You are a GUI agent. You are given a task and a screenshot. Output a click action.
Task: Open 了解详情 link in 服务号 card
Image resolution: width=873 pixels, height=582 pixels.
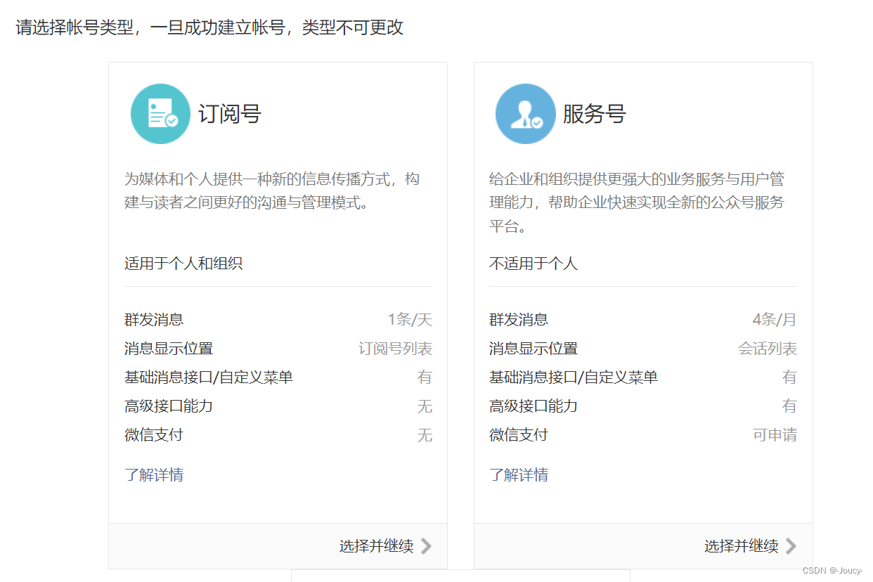[519, 474]
